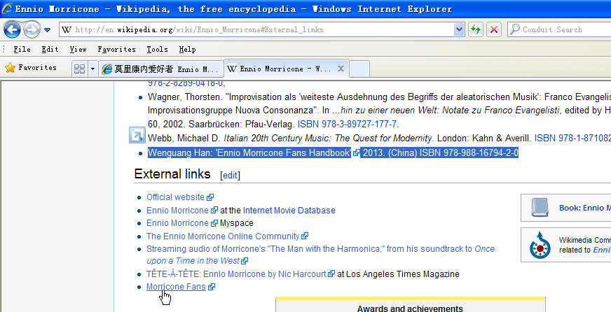Select the Wagner, Thorsten reference text
Screen dimensions: 611x312
pyautogui.click(x=379, y=111)
